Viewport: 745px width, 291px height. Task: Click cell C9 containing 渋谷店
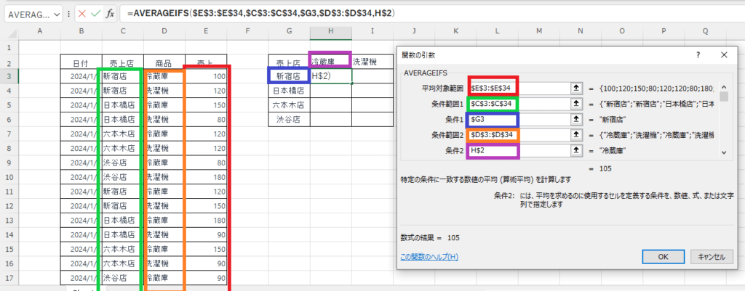122,163
